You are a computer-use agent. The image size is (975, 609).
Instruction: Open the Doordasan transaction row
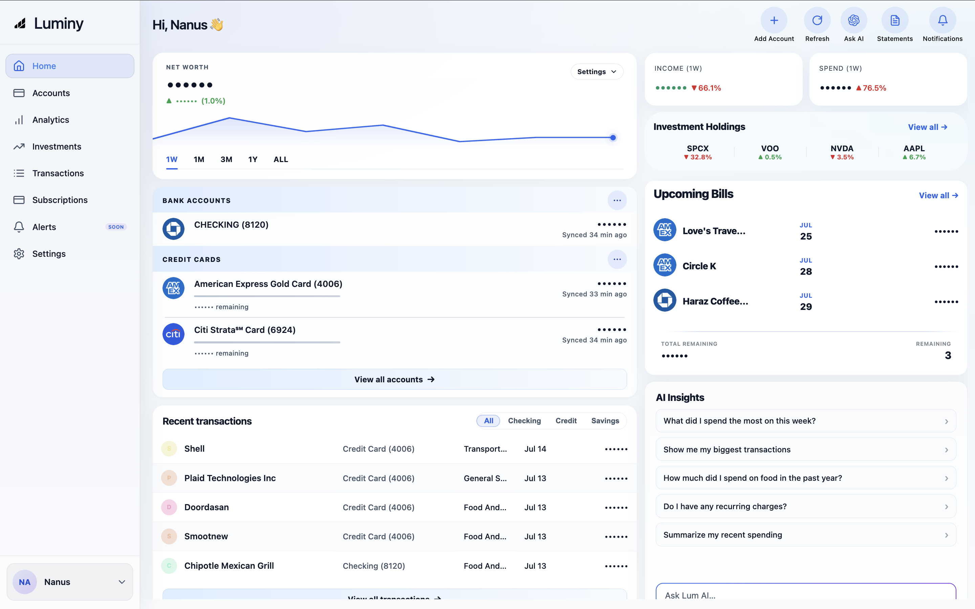[394, 507]
